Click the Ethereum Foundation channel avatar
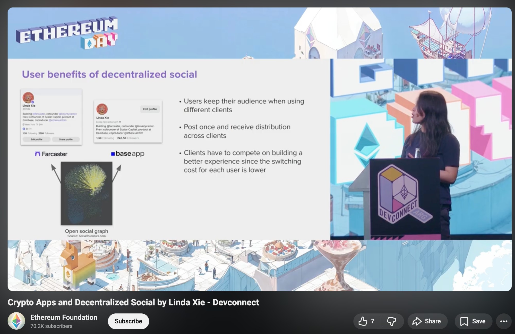Image resolution: width=515 pixels, height=334 pixels. pos(16,321)
